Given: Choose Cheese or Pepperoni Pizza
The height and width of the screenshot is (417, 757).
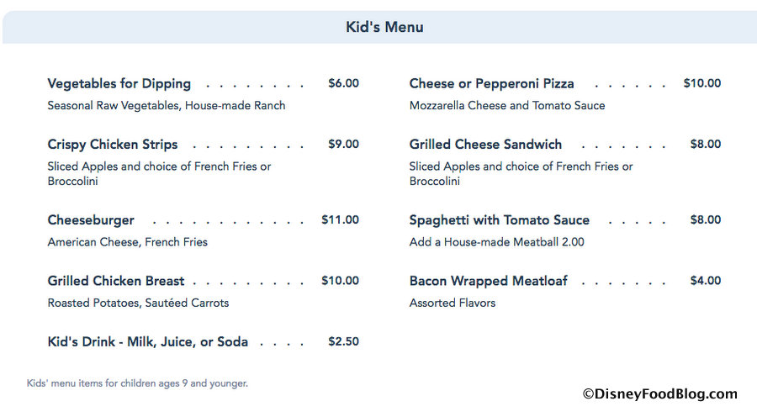Looking at the screenshot, I should coord(491,83).
